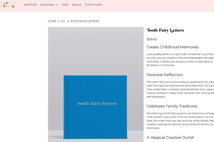Click the Tooth Fairy Letters product title heading
Screen dimensions: 214x142
[x=165, y=30]
